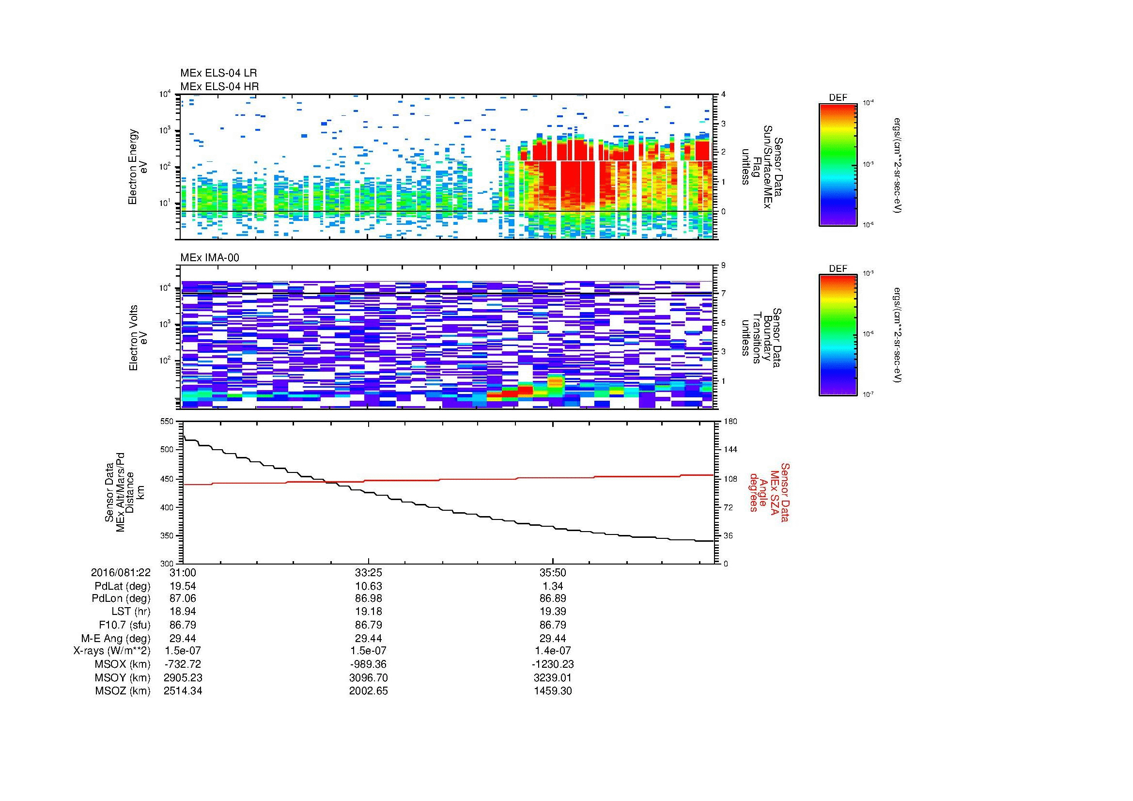The width and height of the screenshot is (1133, 801).
Task: Click the X-rays value 1.4e-07
Action: click(x=553, y=651)
